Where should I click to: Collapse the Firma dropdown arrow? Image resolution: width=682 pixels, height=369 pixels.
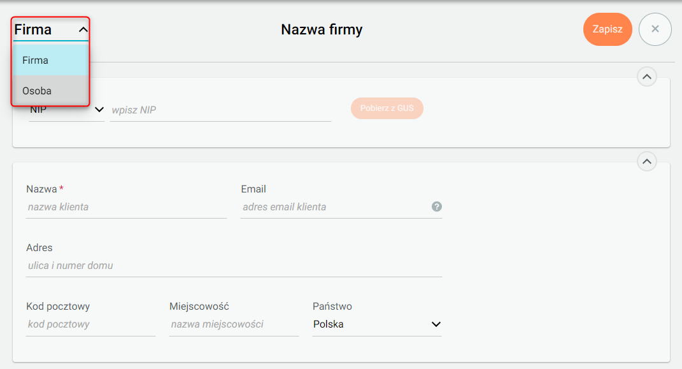tap(83, 30)
